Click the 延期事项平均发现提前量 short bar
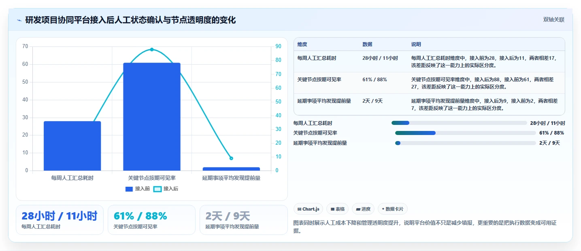The height and width of the screenshot is (251, 581). (231, 169)
